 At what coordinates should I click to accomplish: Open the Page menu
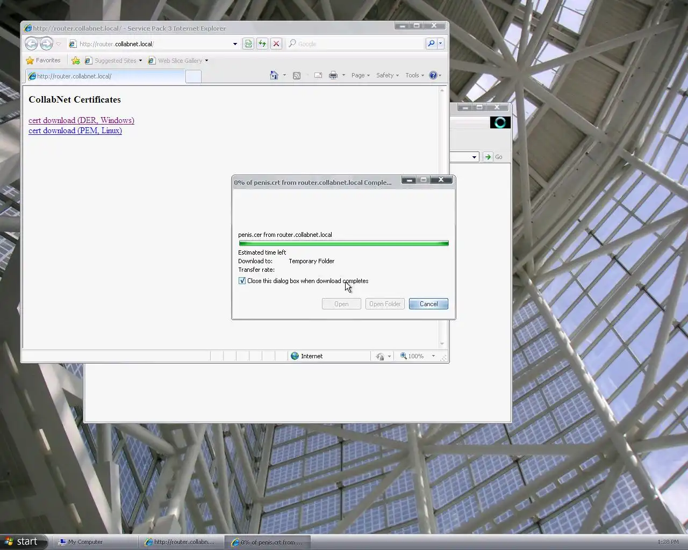[x=361, y=76]
